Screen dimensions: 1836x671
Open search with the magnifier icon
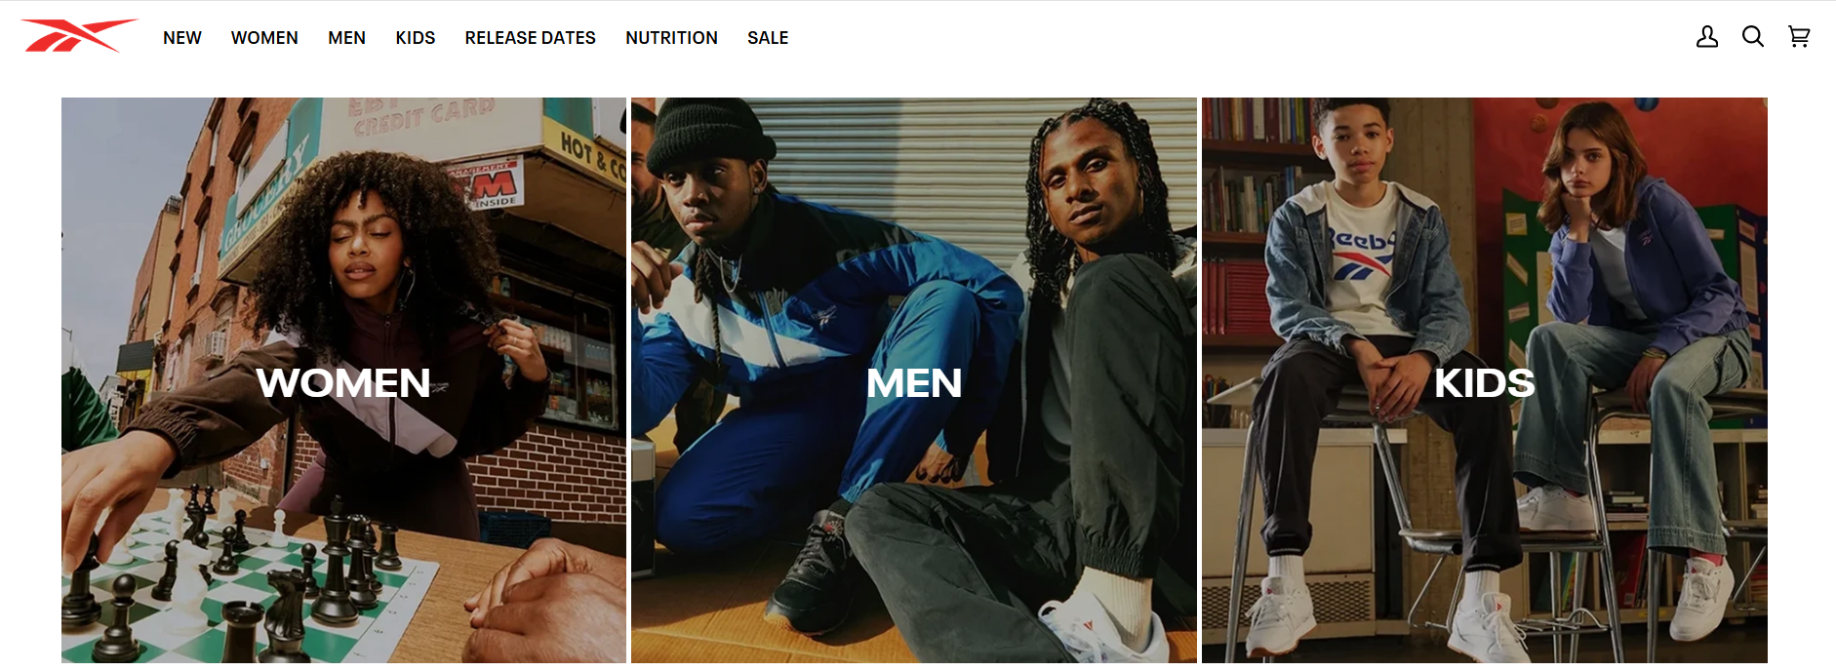point(1753,37)
